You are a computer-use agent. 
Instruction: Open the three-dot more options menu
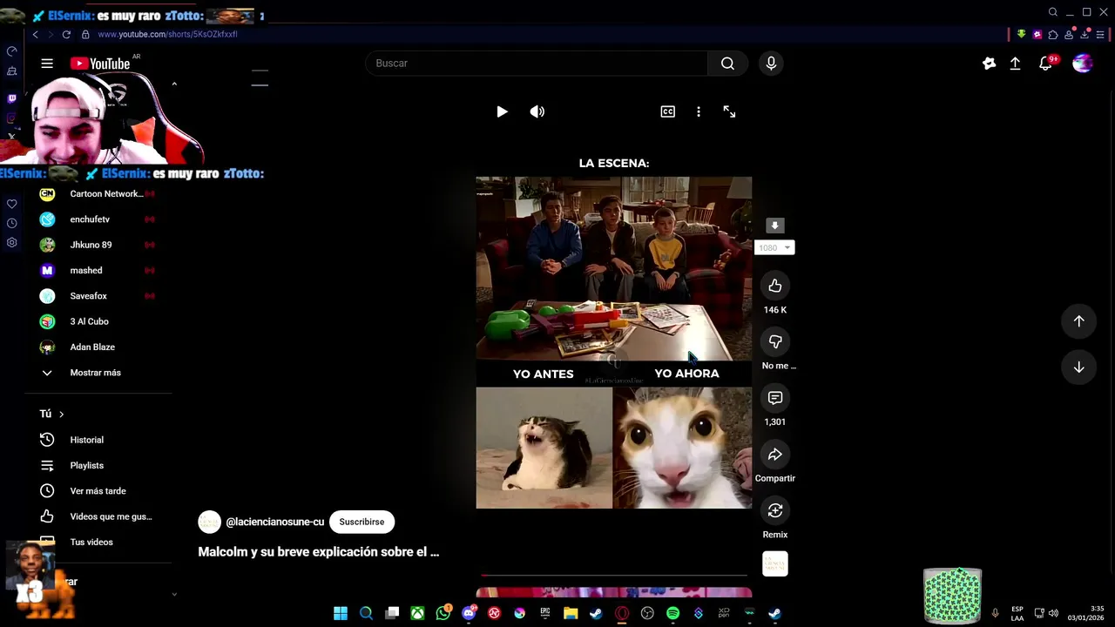click(699, 111)
